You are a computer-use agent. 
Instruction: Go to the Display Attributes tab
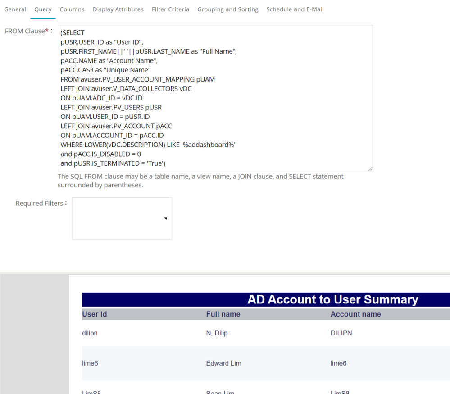coord(118,9)
